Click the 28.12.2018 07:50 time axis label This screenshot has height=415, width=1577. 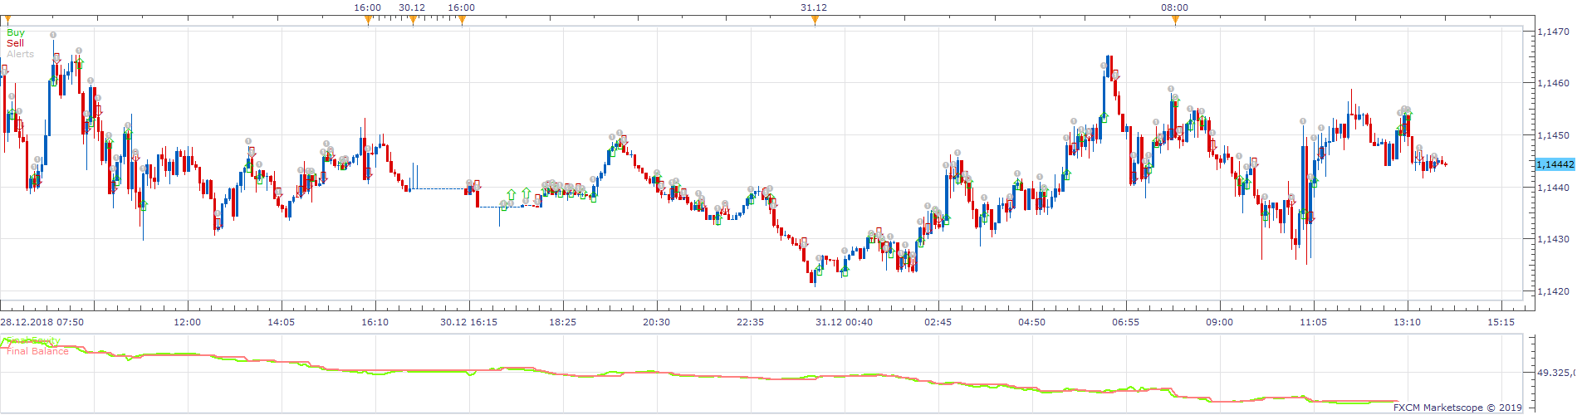(42, 322)
